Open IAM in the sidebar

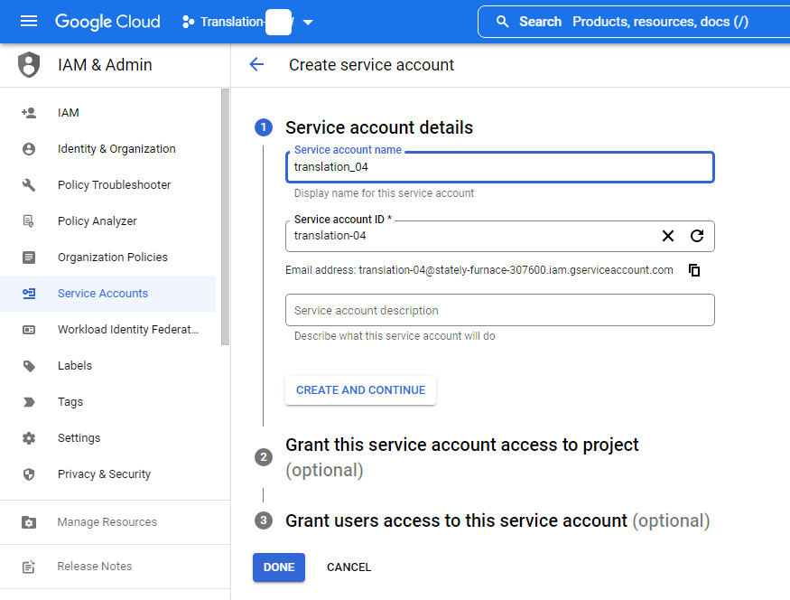(x=107, y=112)
